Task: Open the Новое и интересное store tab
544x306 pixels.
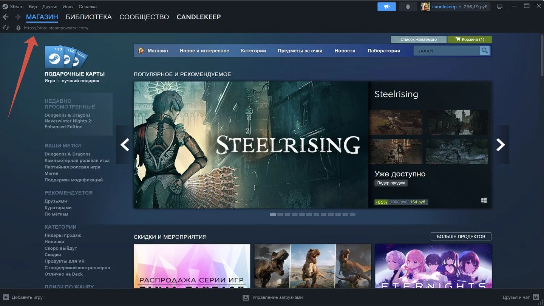Action: (204, 51)
